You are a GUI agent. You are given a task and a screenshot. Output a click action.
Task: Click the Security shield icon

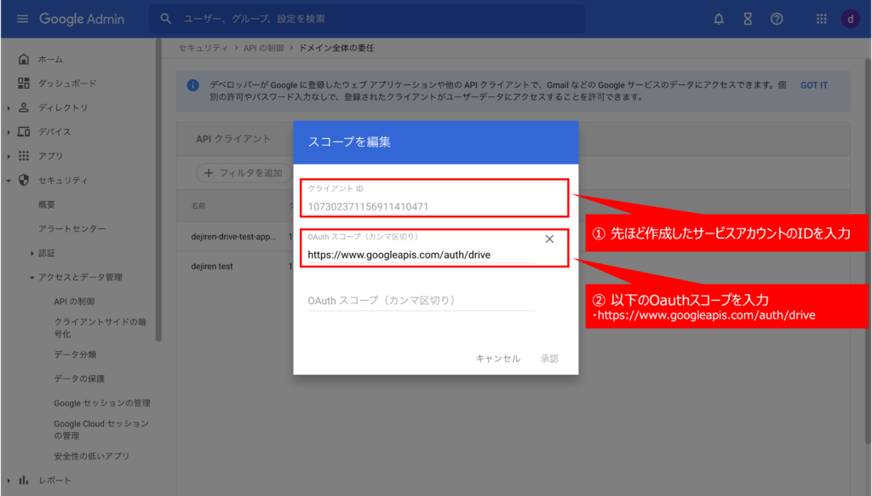23,181
